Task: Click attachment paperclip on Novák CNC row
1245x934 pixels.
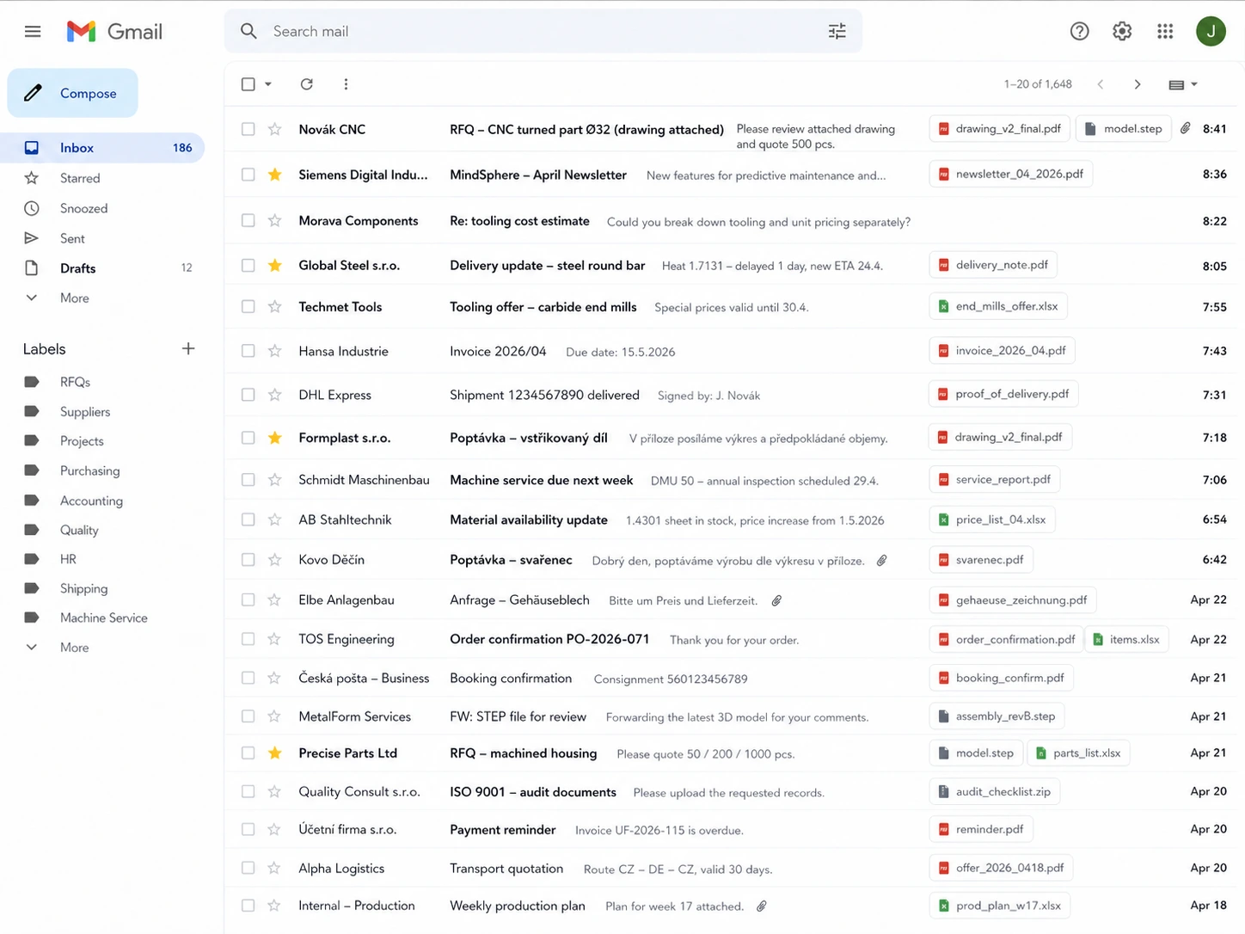Action: point(1185,128)
